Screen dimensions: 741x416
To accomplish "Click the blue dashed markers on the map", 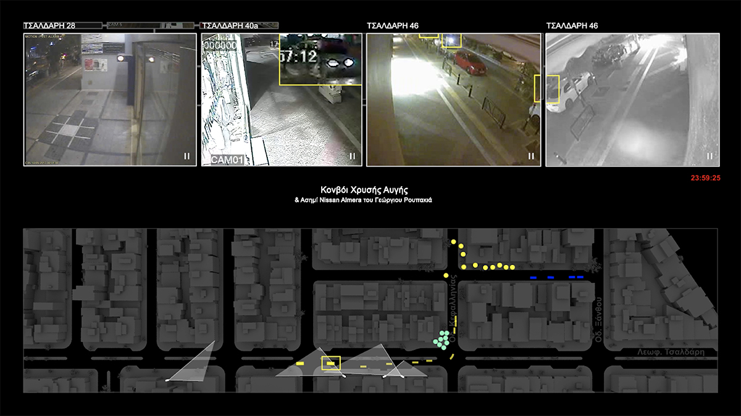I will 557,278.
